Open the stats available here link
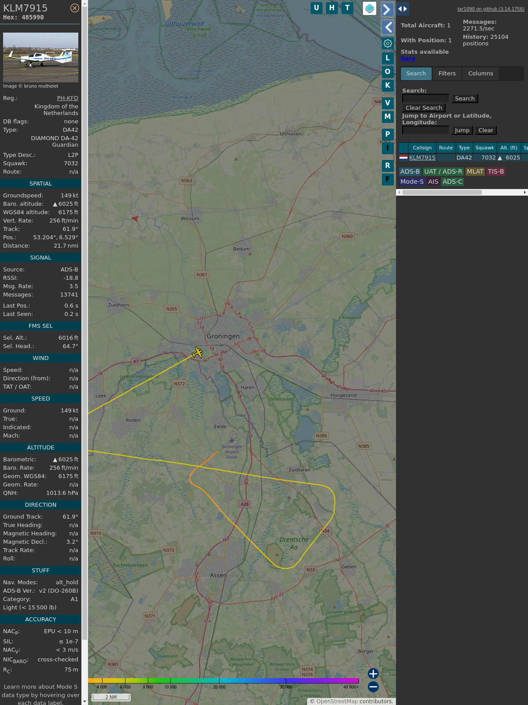 (408, 59)
